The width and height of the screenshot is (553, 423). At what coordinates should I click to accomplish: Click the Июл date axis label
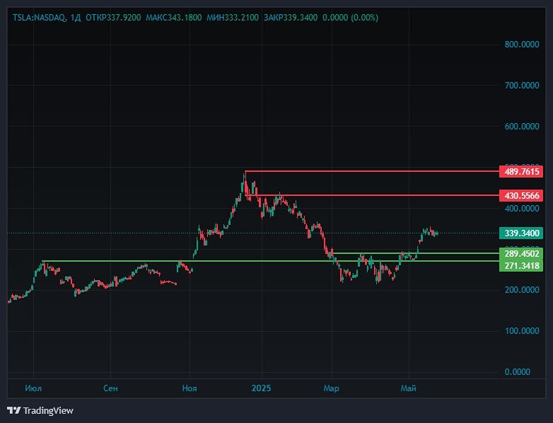(x=33, y=388)
